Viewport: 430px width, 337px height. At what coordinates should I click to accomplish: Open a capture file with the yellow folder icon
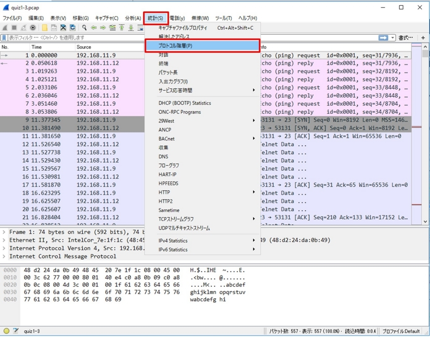tap(45, 28)
